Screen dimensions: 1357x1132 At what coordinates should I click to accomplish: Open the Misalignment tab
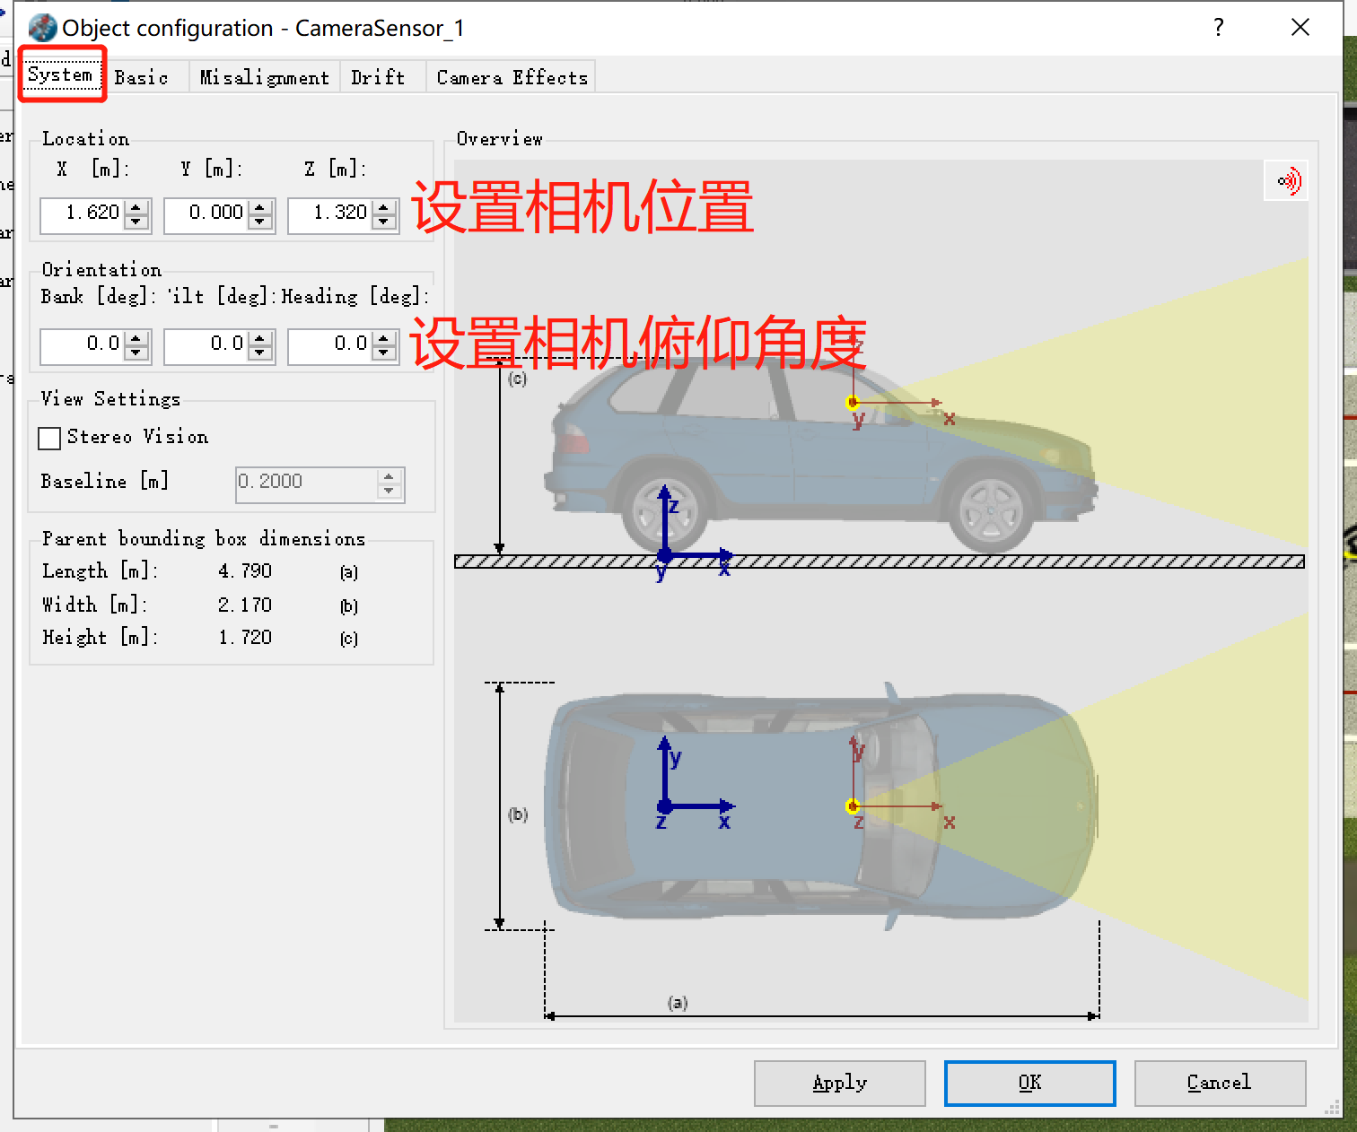264,76
